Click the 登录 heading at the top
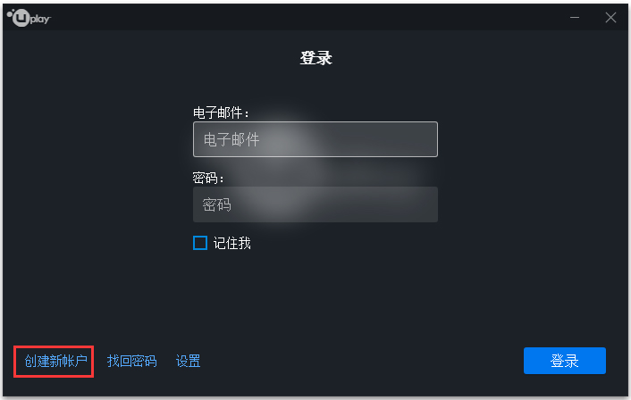 [x=315, y=59]
